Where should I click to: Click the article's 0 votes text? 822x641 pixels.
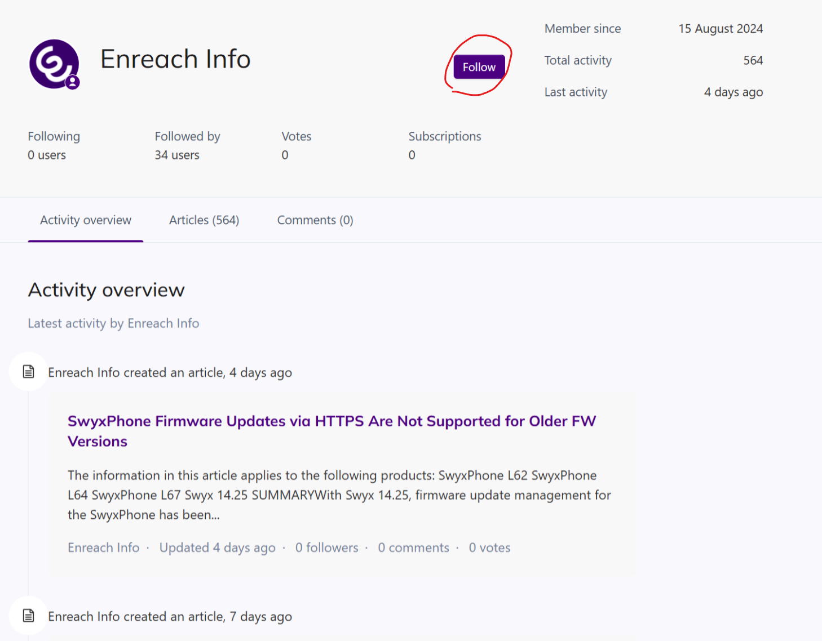489,547
